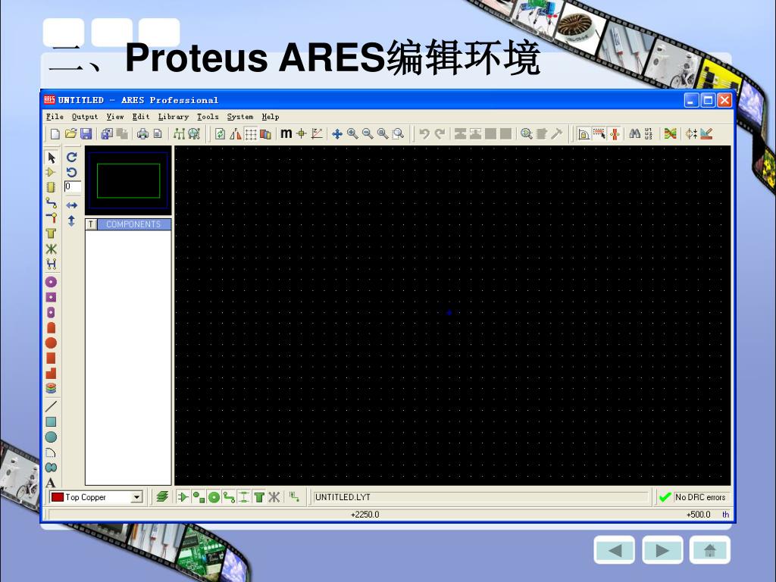
Task: Open the Tools menu
Action: point(208,117)
